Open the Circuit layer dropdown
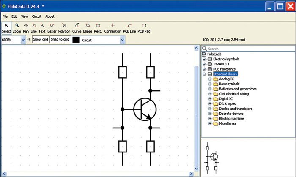Viewport: 296px width, 177px height. coord(122,40)
